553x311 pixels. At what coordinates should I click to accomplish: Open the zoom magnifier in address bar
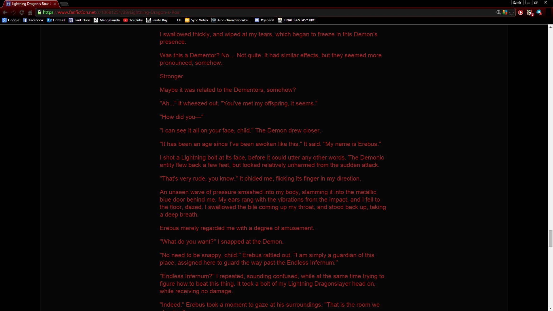click(x=499, y=12)
